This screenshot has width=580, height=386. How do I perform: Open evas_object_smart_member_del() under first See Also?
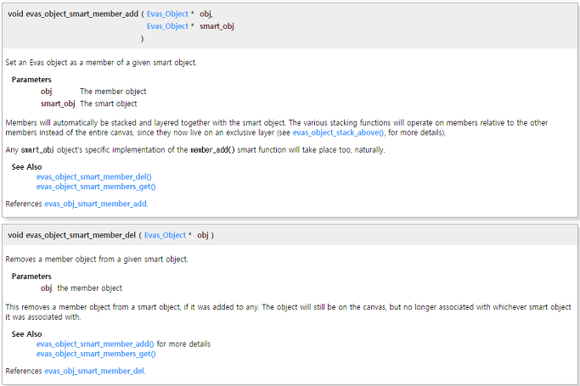coord(94,177)
